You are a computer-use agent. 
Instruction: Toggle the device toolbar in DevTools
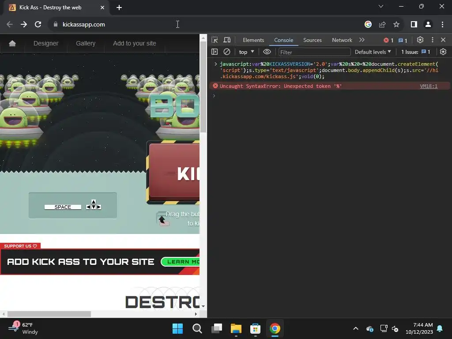click(227, 40)
